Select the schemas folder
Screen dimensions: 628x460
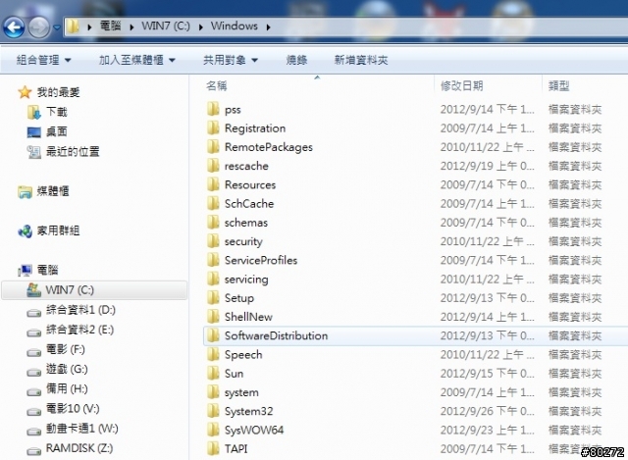237,223
